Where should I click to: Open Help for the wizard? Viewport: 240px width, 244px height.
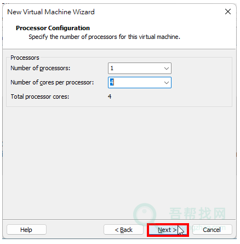(x=26, y=230)
